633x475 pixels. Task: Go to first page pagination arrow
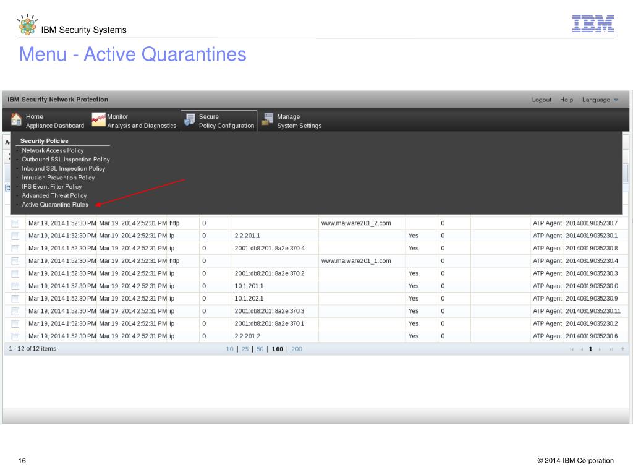pos(572,349)
